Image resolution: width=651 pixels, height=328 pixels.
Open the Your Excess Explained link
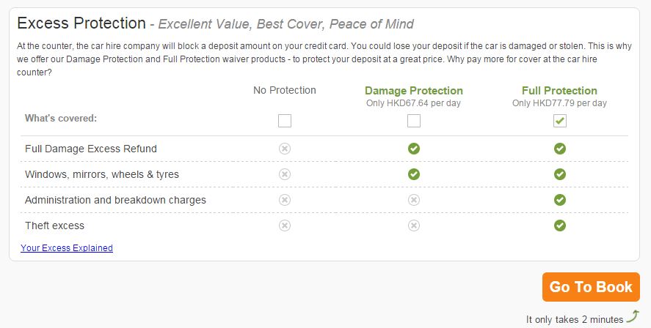(67, 247)
